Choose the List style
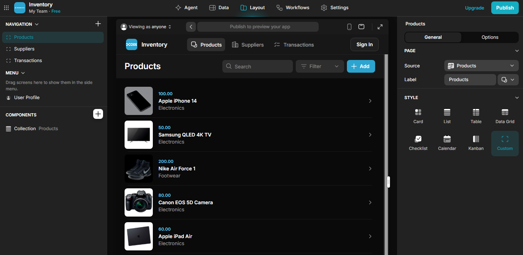Viewport: 523px width, 255px height. 447,116
